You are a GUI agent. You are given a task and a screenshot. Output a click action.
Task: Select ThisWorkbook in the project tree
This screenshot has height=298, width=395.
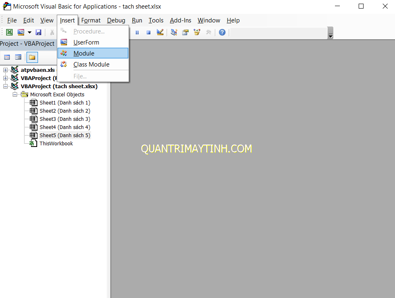coord(56,143)
